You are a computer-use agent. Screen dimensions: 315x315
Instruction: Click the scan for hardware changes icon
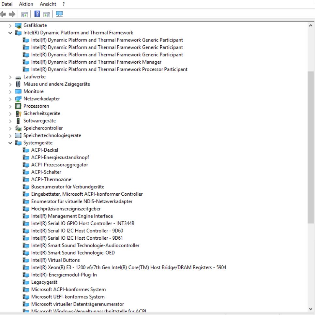pos(59,14)
